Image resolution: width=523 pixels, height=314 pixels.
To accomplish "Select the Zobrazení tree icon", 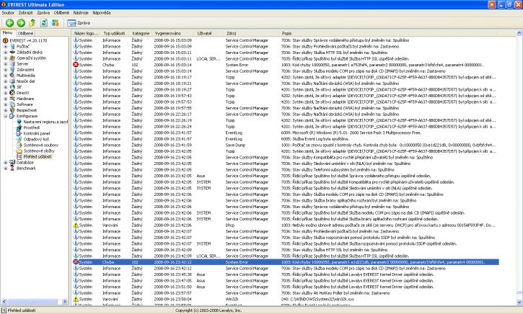I will (x=13, y=70).
